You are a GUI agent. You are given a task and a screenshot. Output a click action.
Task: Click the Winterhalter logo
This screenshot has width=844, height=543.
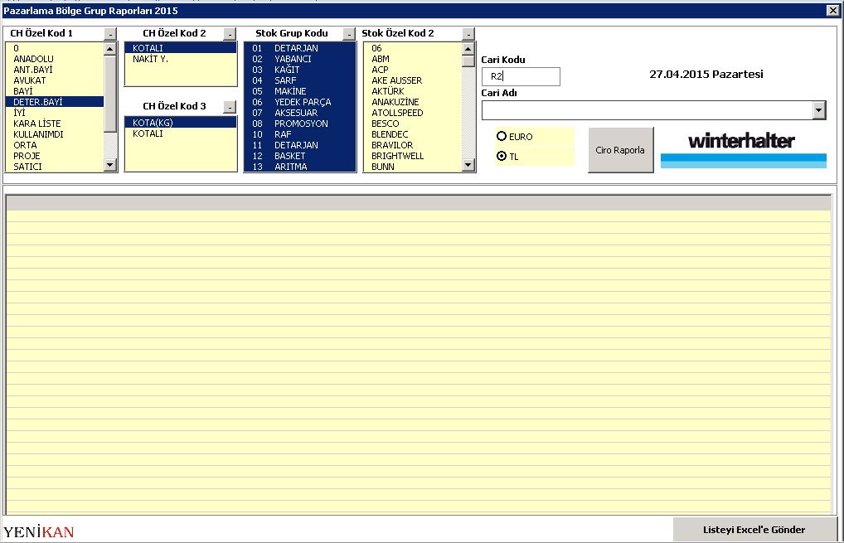click(743, 148)
